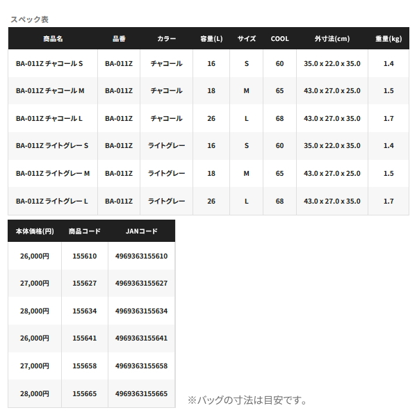The width and height of the screenshot is (417, 417).
Task: Select product code 155658
Action: coord(85,366)
